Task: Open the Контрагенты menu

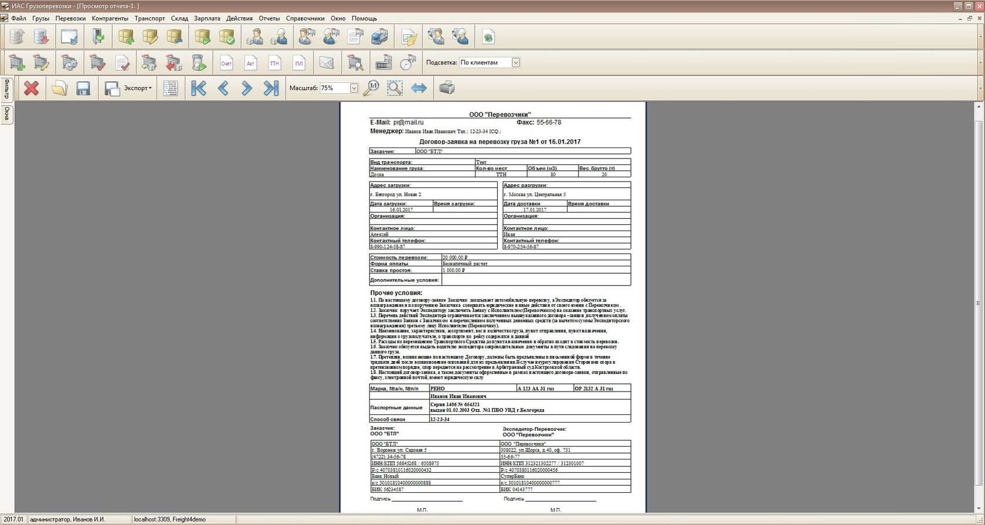Action: pyautogui.click(x=110, y=18)
